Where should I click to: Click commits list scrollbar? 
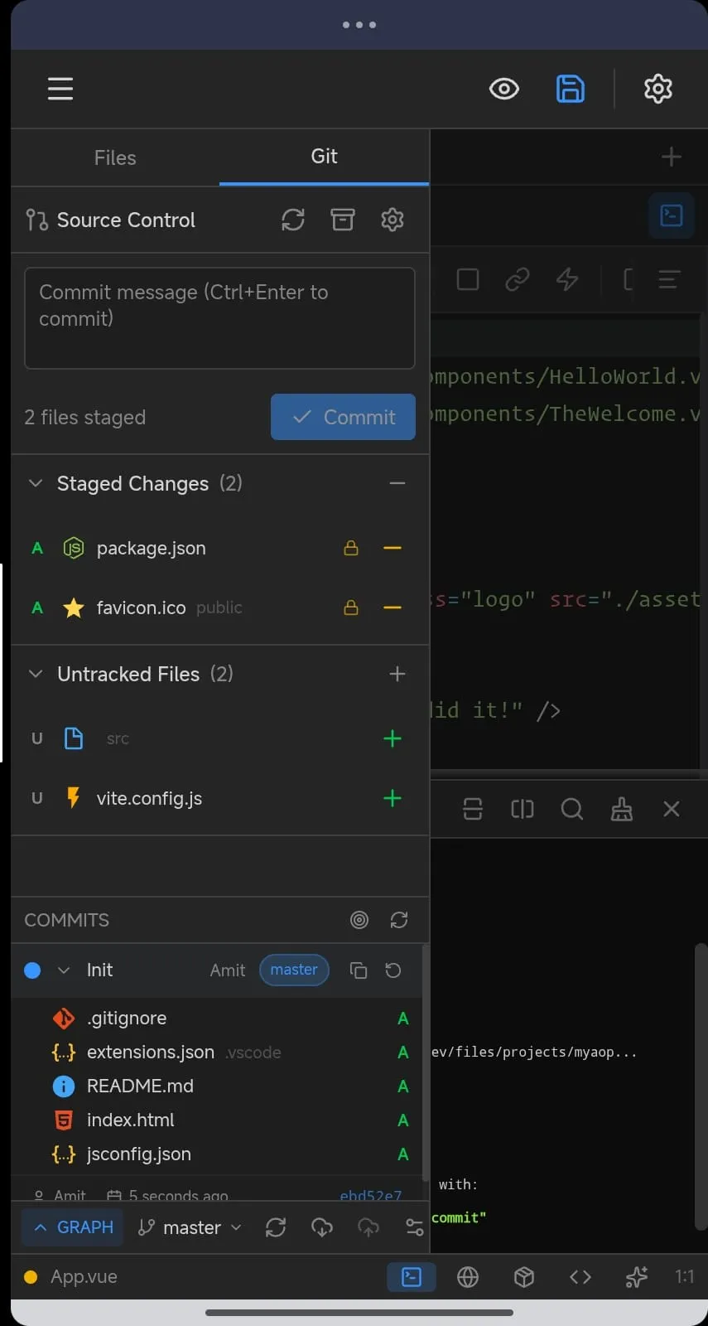click(x=426, y=1062)
